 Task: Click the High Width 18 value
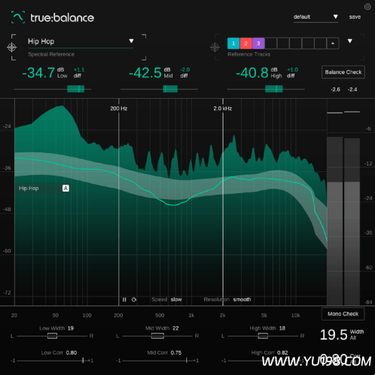[282, 328]
